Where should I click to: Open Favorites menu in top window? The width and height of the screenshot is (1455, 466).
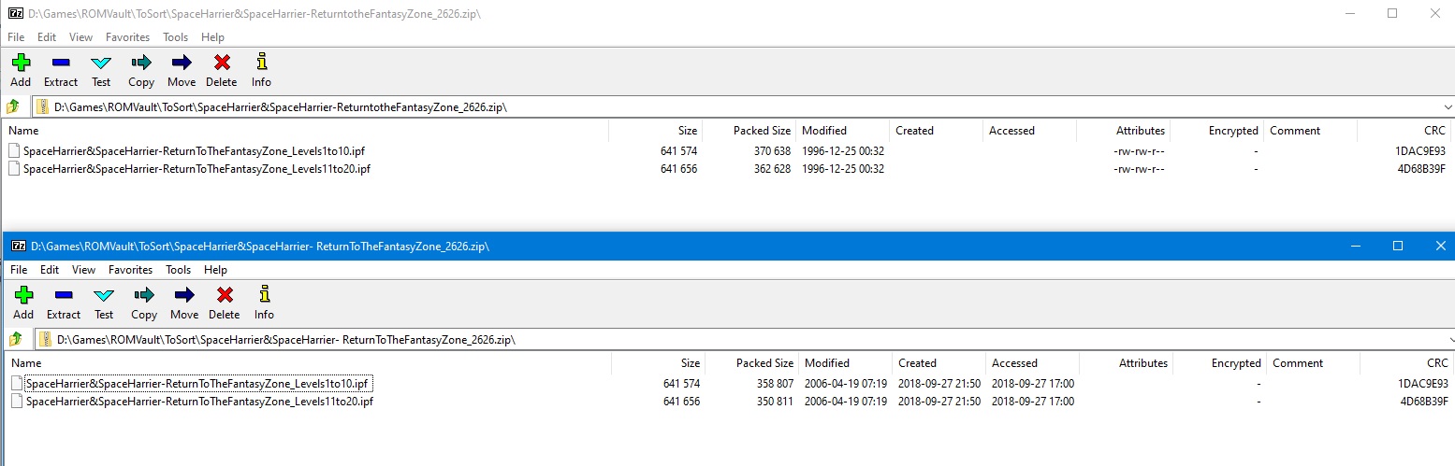127,37
